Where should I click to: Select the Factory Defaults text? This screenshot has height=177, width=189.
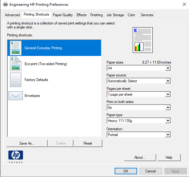[x=36, y=80]
